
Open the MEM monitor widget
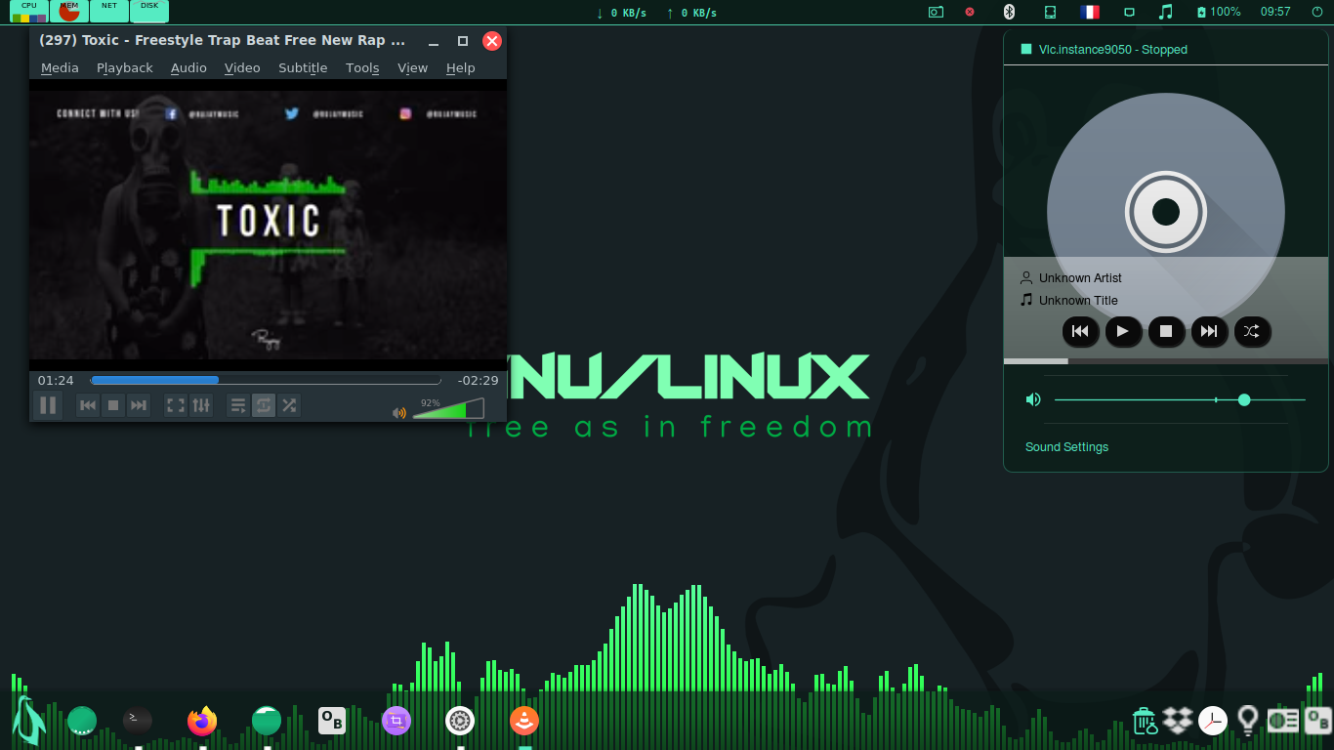tap(69, 12)
